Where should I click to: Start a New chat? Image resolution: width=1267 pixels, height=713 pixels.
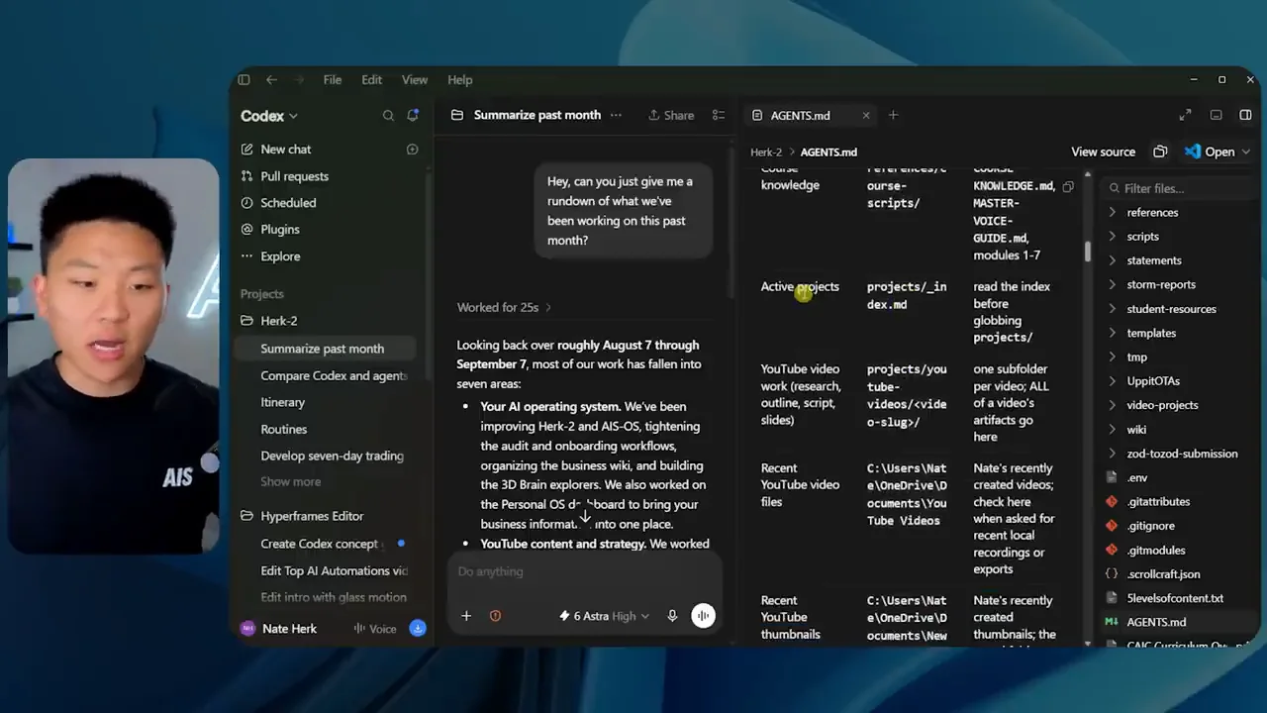(285, 150)
